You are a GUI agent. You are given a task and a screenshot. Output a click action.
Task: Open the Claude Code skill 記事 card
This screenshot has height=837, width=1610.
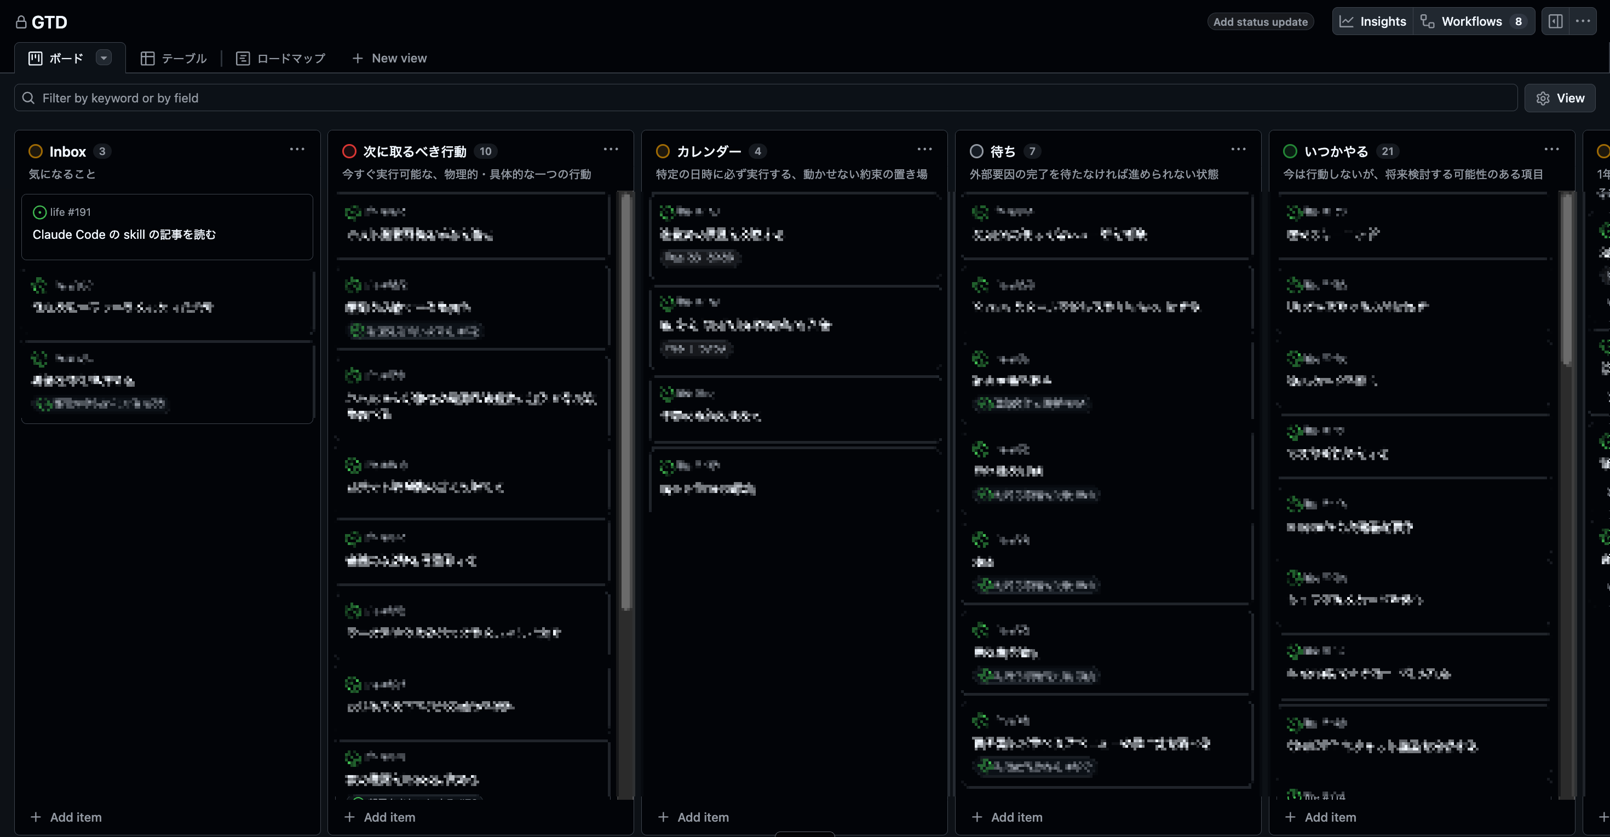(125, 234)
